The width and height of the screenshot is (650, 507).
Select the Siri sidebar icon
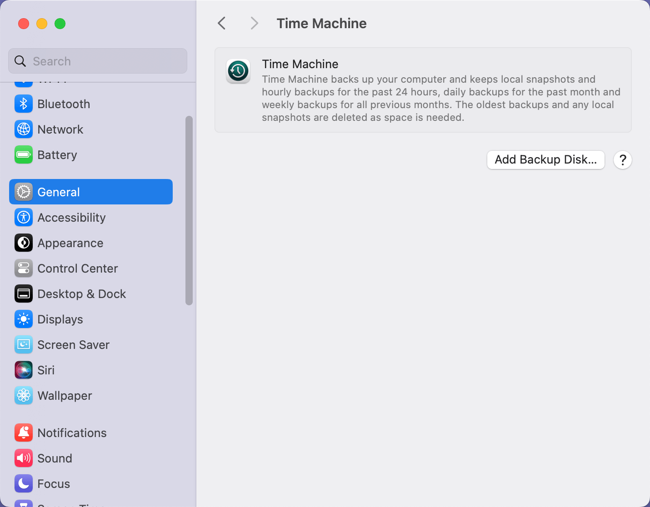24,370
